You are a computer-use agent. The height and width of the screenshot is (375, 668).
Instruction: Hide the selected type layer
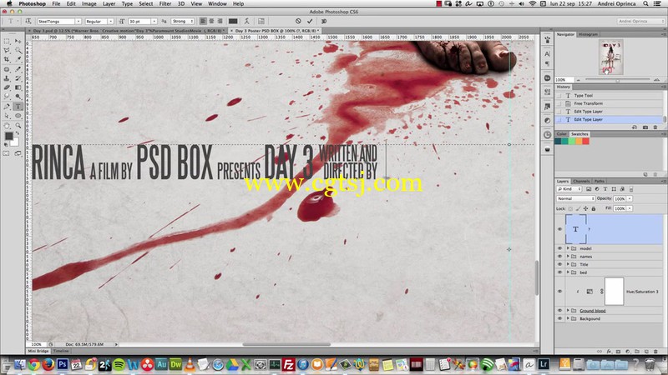[559, 229]
